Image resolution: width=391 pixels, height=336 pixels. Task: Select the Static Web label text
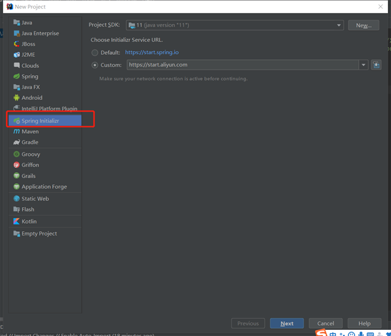(35, 199)
